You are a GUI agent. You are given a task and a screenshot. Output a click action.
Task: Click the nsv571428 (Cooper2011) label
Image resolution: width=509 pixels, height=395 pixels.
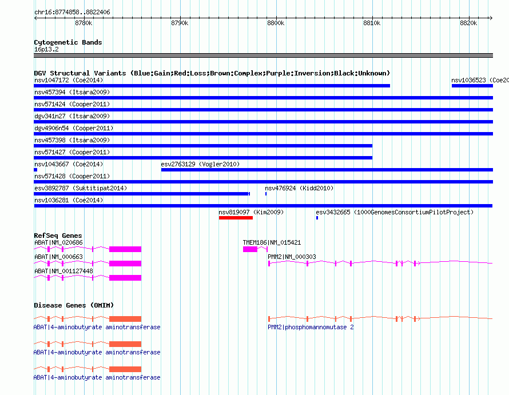tap(72, 176)
